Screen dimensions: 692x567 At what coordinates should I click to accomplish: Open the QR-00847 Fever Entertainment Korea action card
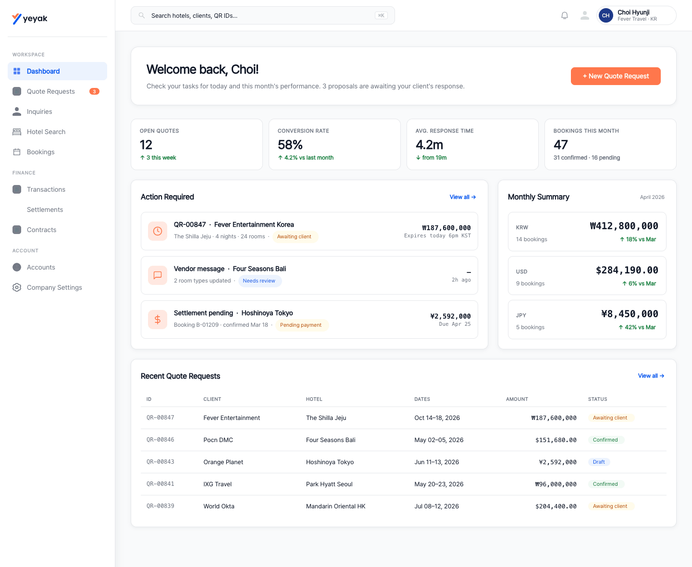click(309, 231)
